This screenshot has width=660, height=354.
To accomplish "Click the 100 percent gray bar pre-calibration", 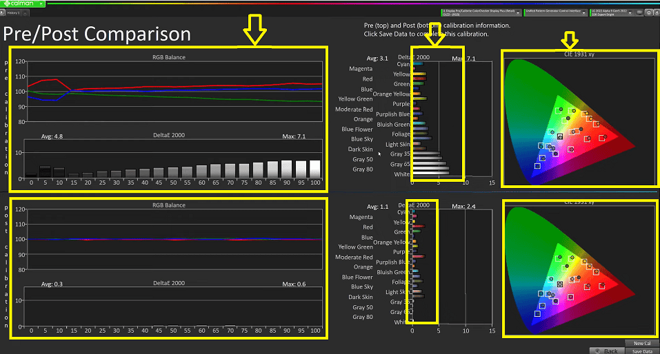I will tap(315, 169).
